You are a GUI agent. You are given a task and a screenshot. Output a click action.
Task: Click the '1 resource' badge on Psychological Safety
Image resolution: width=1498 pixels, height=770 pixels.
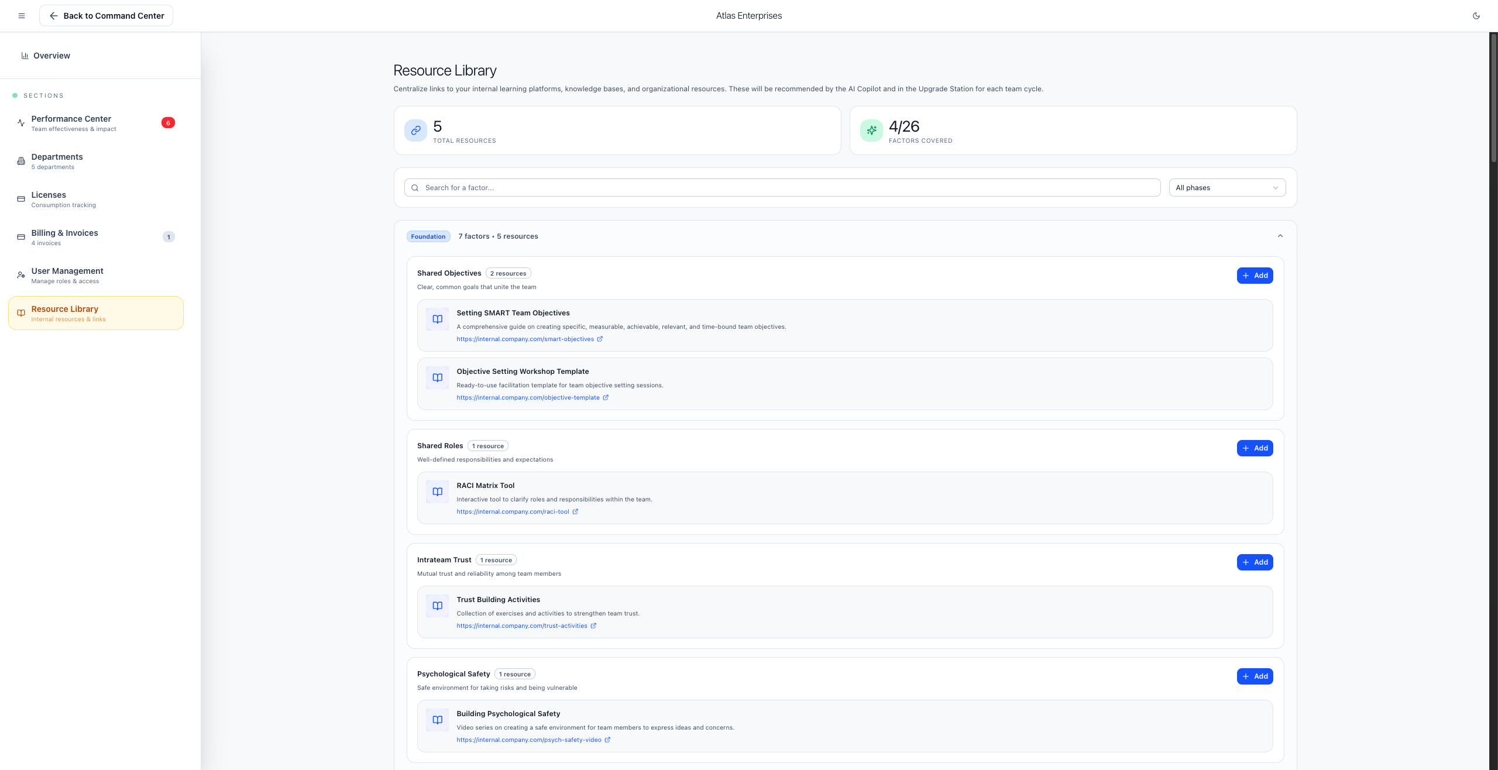[x=514, y=674]
